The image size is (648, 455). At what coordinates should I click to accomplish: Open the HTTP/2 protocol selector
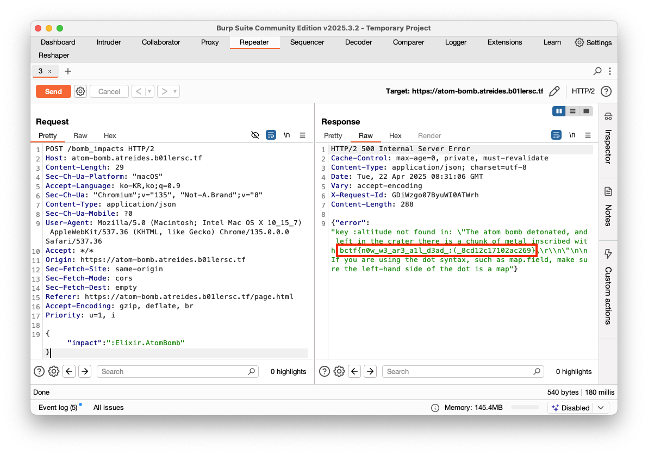[x=583, y=91]
